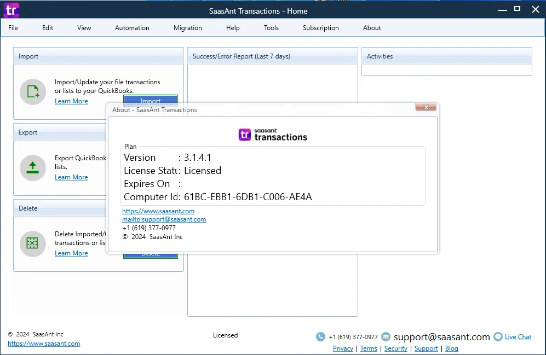546x355 pixels.
Task: Click mailto support link in About dialog
Action: point(164,219)
